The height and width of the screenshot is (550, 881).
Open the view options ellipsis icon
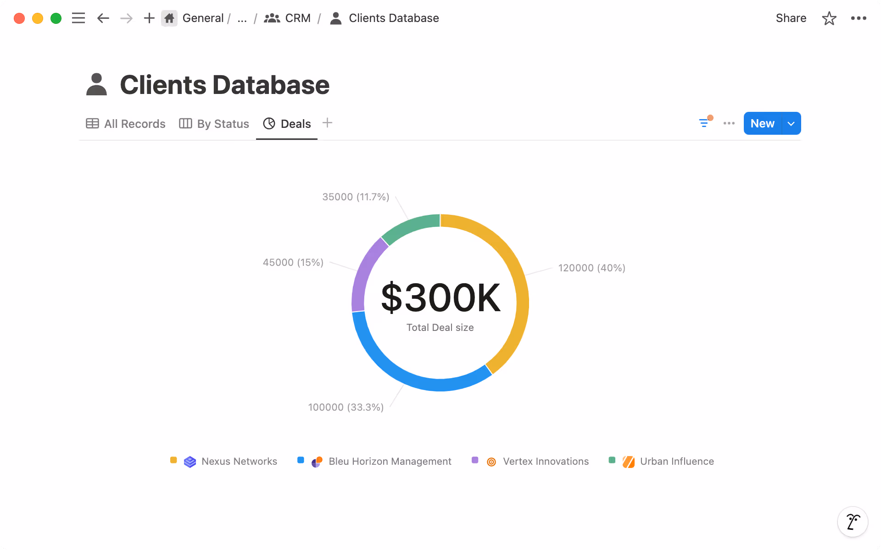729,123
